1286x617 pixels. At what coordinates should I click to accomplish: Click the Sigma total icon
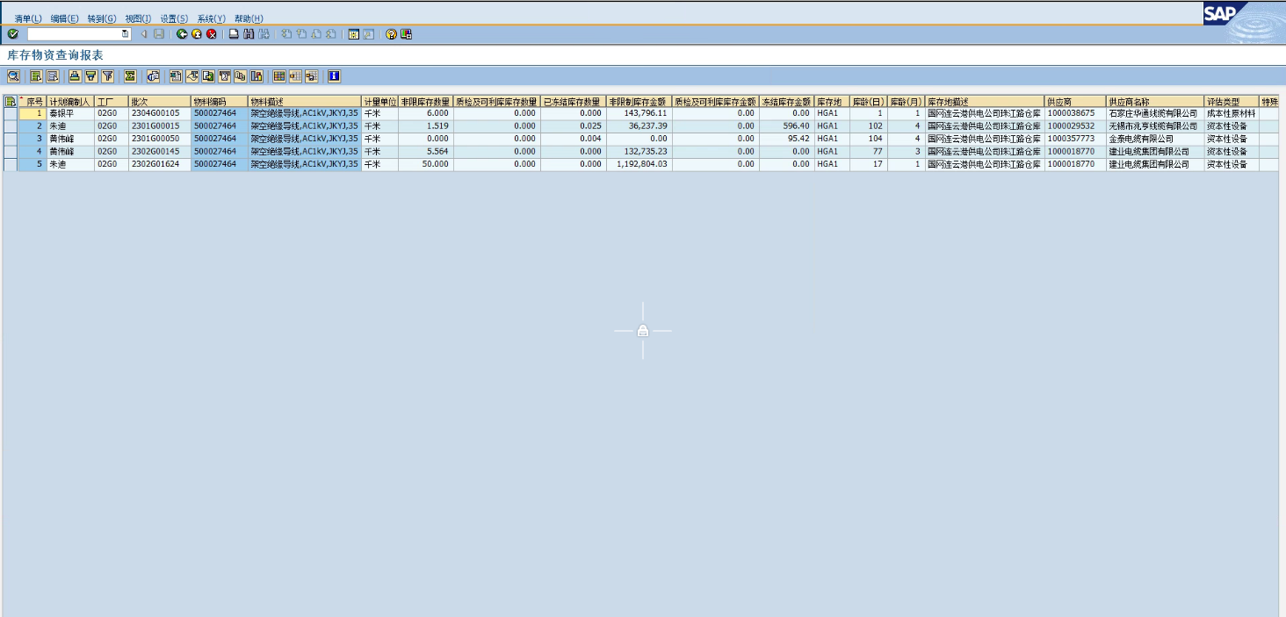[x=130, y=76]
